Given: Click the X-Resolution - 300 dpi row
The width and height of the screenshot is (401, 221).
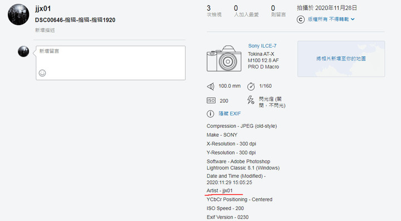Looking at the screenshot, I should (231, 144).
